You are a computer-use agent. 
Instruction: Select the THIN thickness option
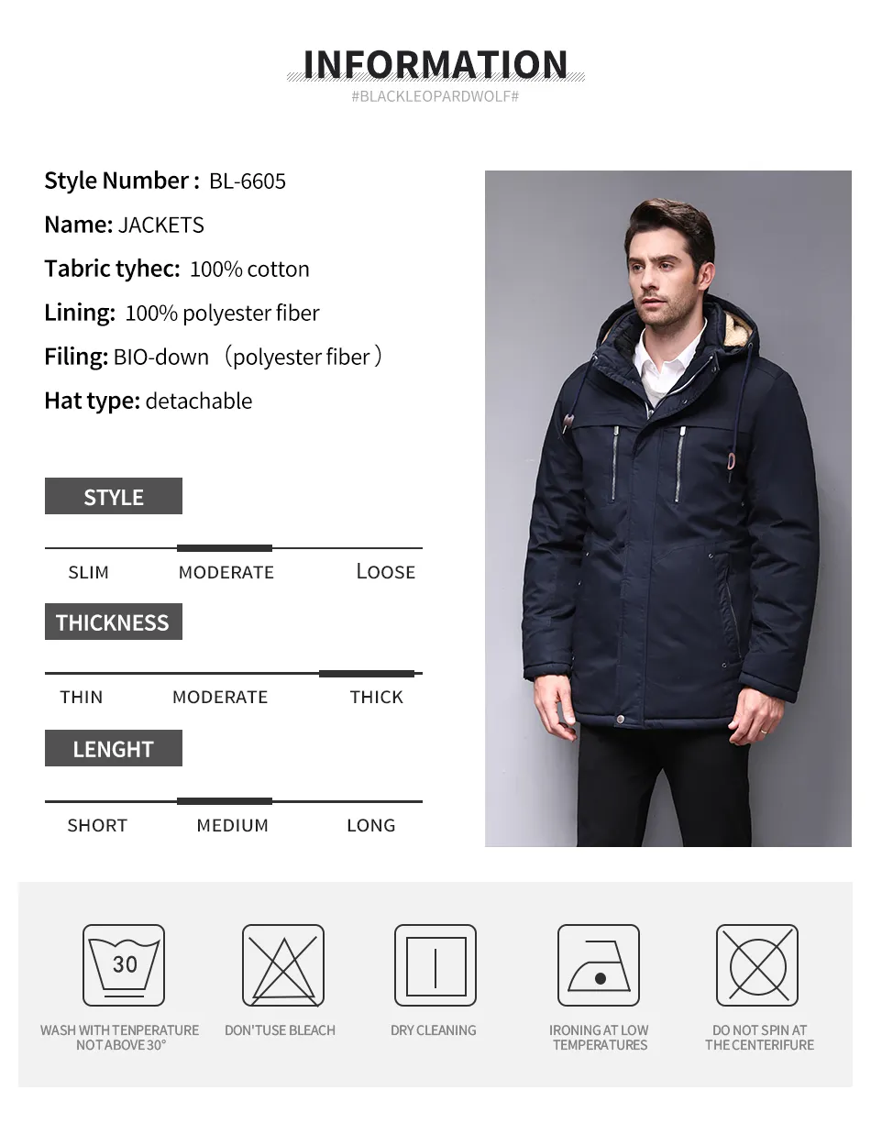pos(82,698)
